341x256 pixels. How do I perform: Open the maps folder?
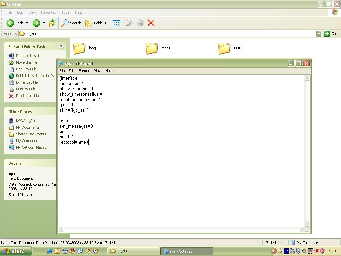coord(152,48)
